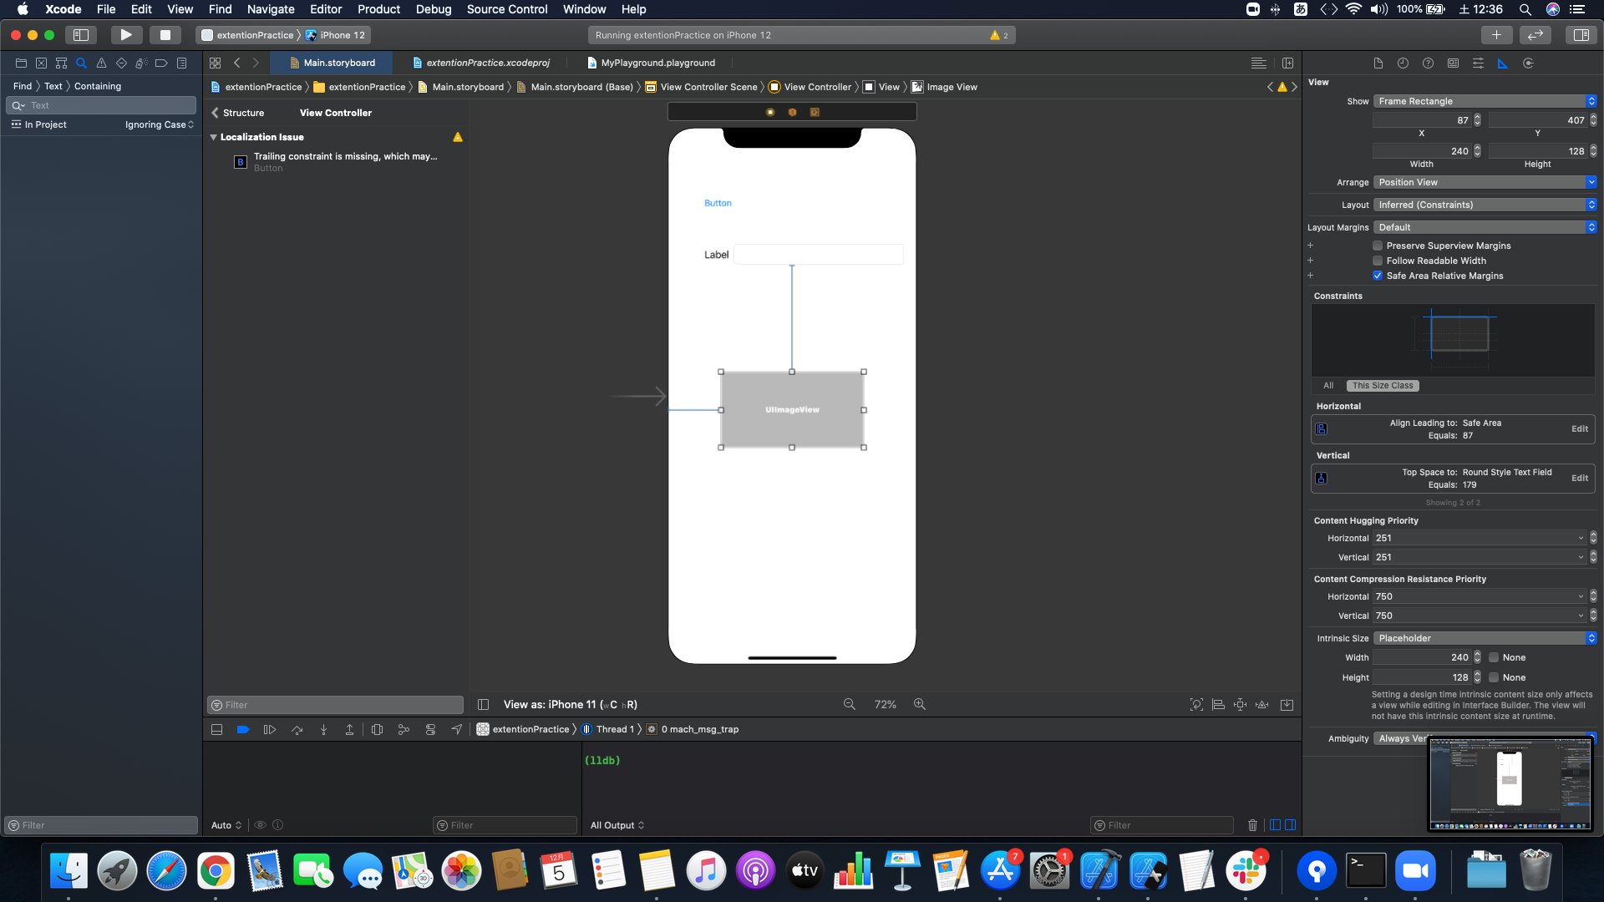Select the Size inspector ruler icon
The image size is (1604, 902).
coord(1503,63)
